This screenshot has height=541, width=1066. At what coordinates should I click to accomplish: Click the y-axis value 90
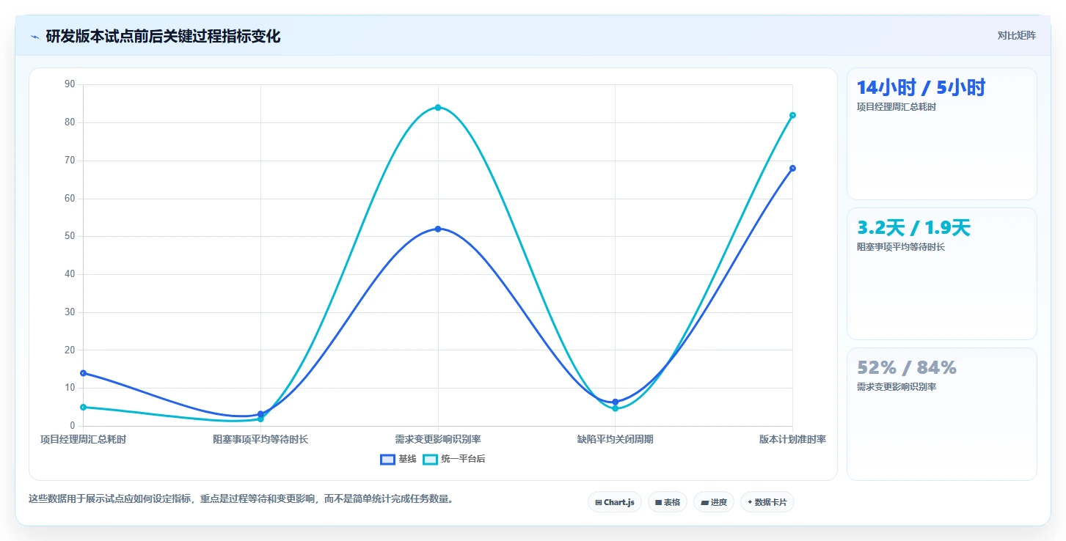(70, 84)
